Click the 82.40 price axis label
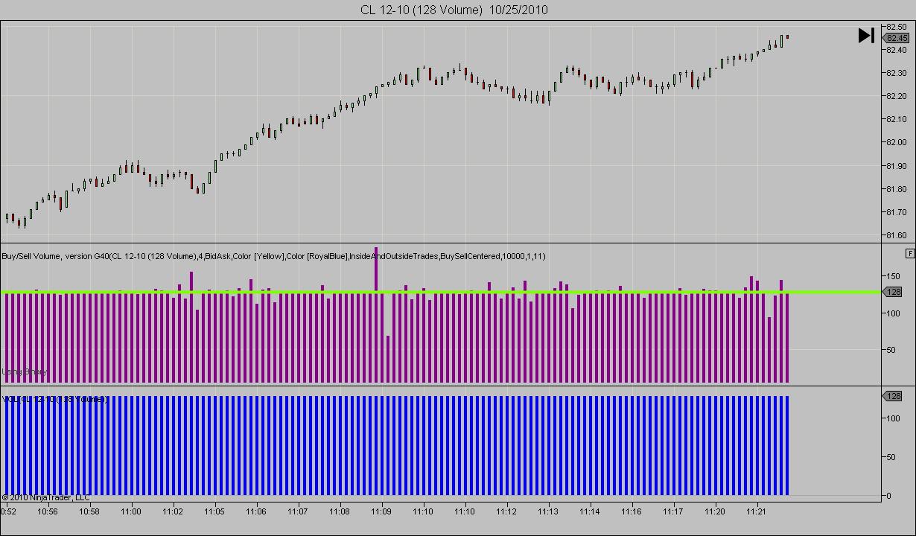The width and height of the screenshot is (916, 536). tap(897, 50)
